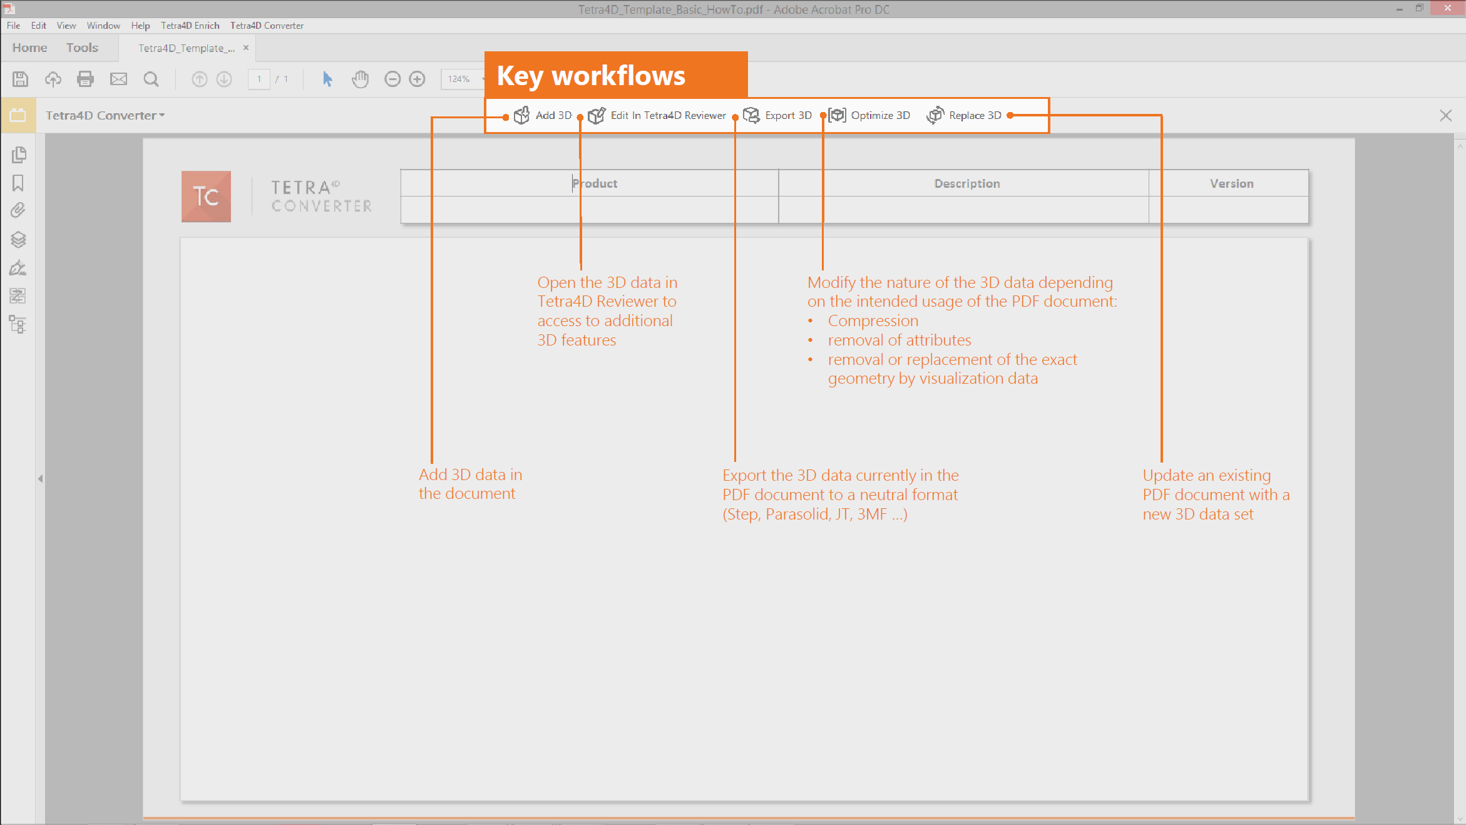The height and width of the screenshot is (825, 1466).
Task: Click the vertical scrollbar down arrow
Action: click(x=1460, y=819)
